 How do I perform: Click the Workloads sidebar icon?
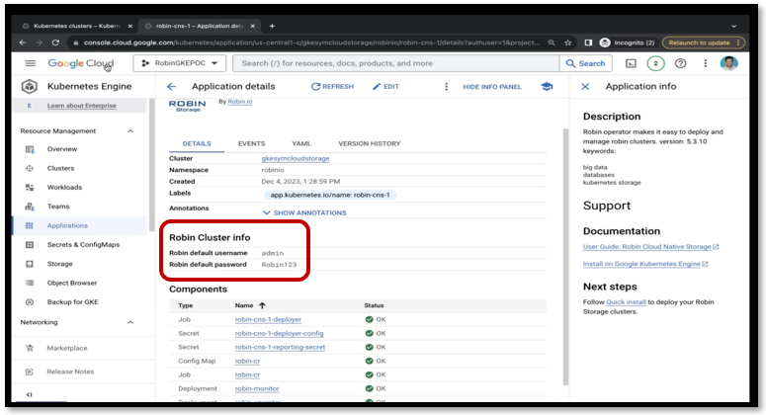click(x=30, y=187)
